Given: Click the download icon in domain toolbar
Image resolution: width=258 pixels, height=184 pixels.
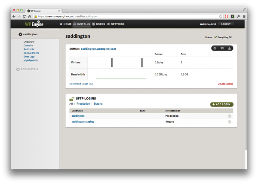Looking at the screenshot, I should [x=230, y=48].
